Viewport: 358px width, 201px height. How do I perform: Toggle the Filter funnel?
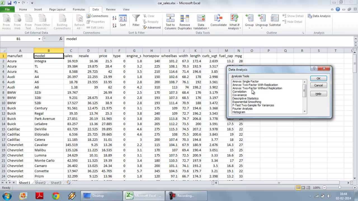[x=136, y=21]
